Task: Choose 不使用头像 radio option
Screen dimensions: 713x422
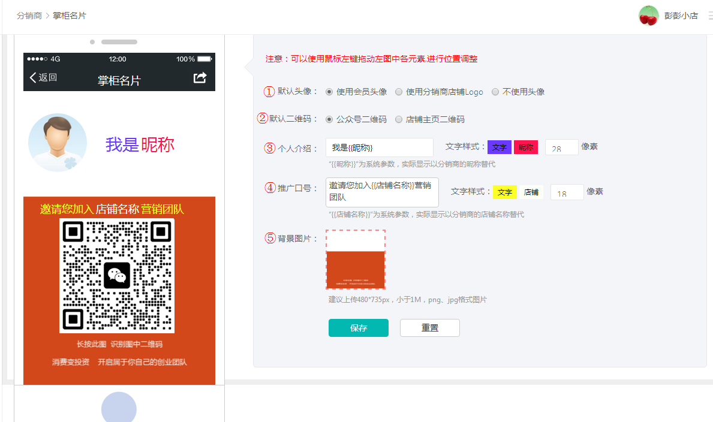Action: [x=495, y=92]
